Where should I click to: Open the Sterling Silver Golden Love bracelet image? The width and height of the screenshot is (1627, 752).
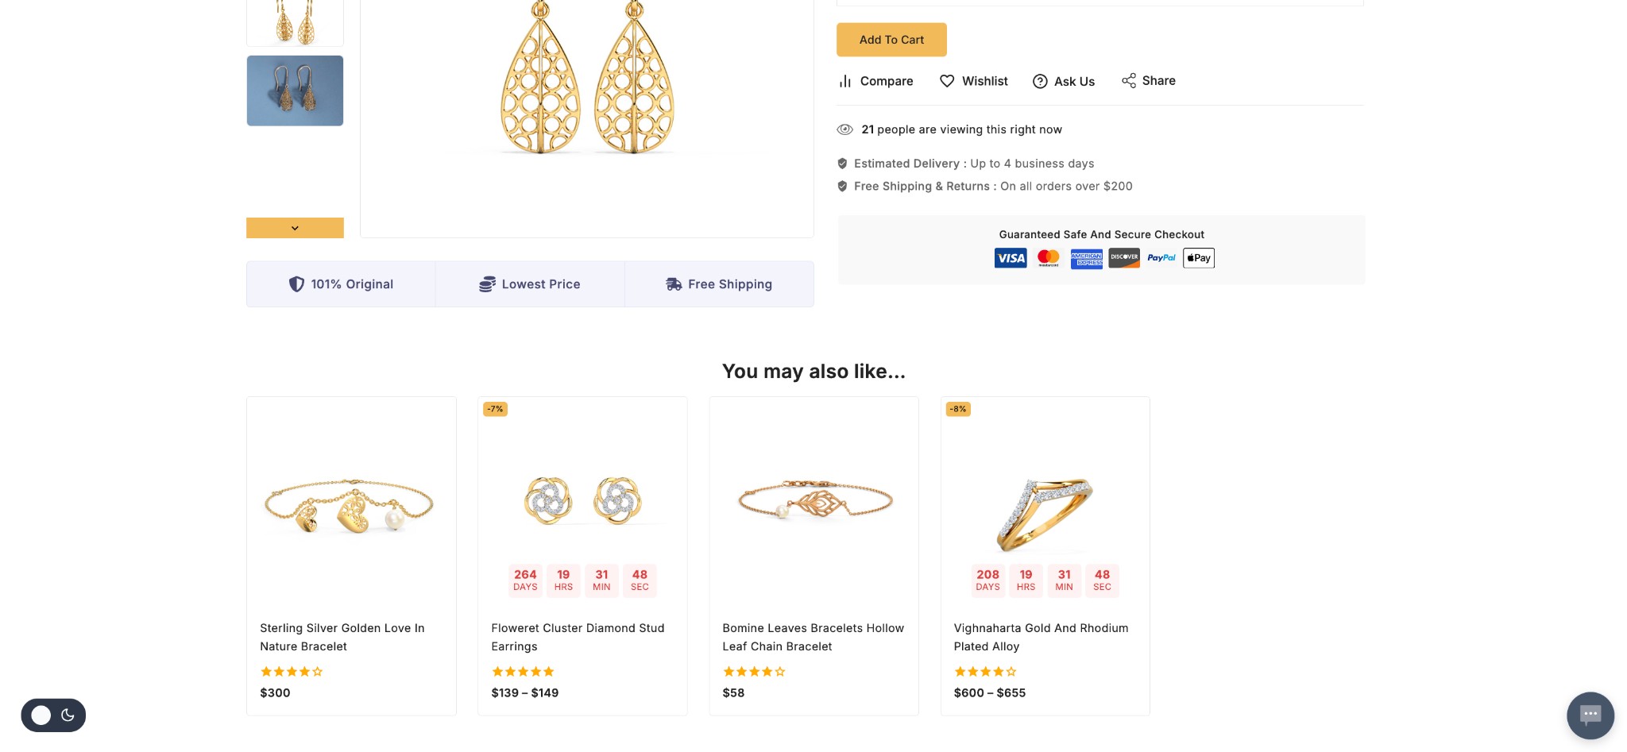351,504
